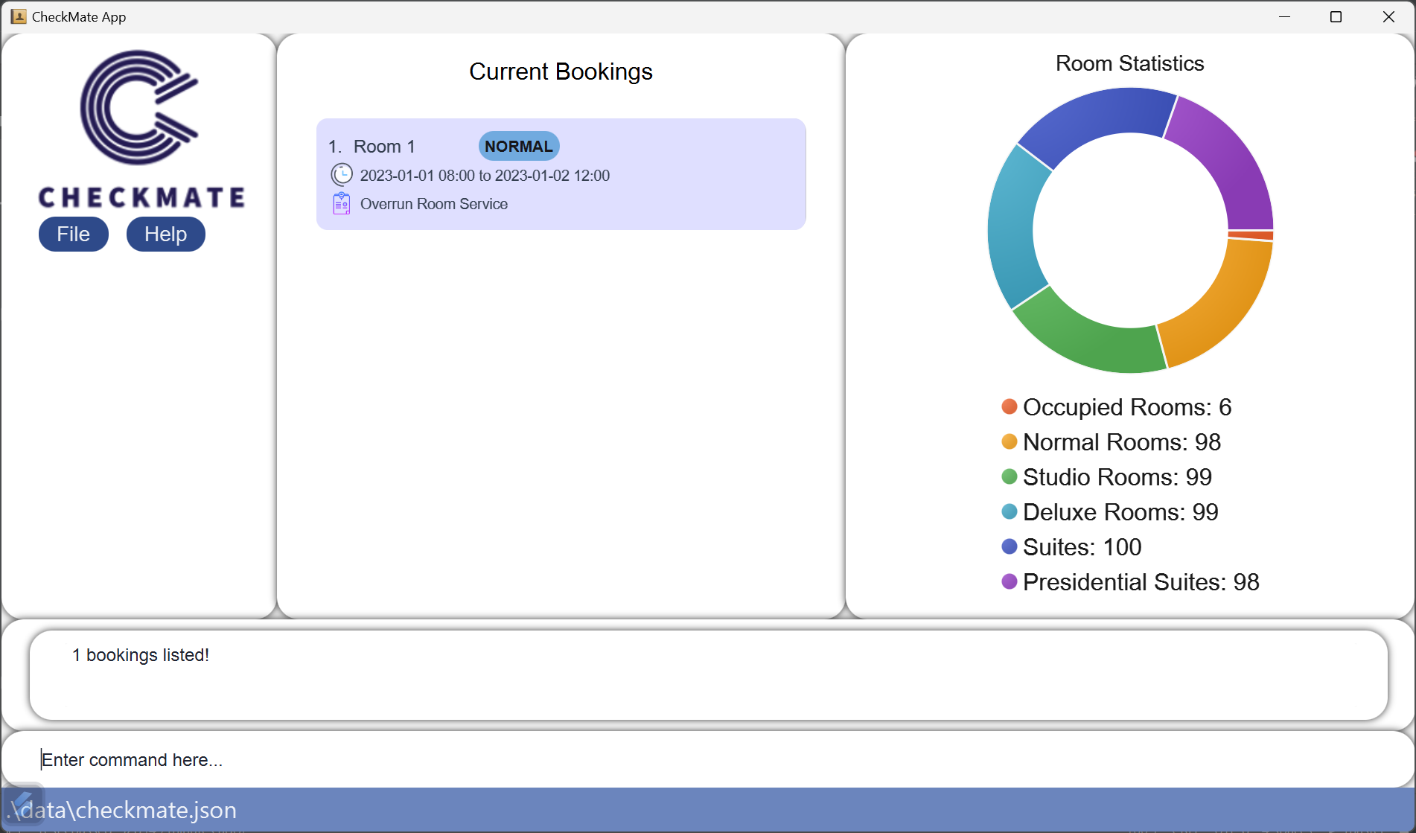Click the CheckMate App title bar icon
1416x833 pixels.
[19, 16]
